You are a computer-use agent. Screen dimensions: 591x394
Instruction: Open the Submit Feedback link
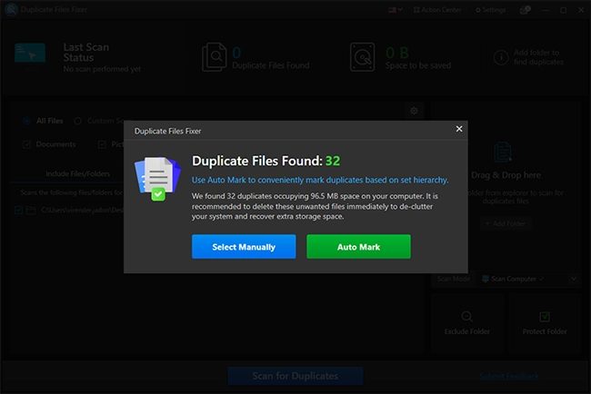[509, 376]
